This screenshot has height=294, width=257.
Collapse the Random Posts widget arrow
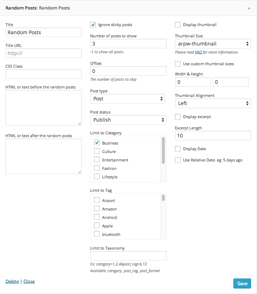coord(249,8)
